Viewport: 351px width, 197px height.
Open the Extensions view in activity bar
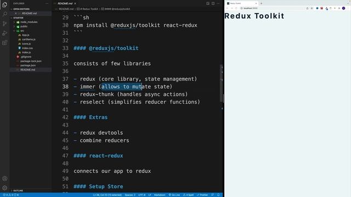point(4,43)
